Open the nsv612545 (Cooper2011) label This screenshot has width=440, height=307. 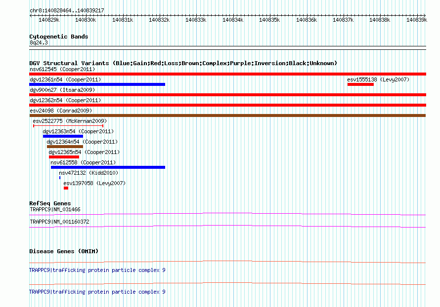point(62,69)
